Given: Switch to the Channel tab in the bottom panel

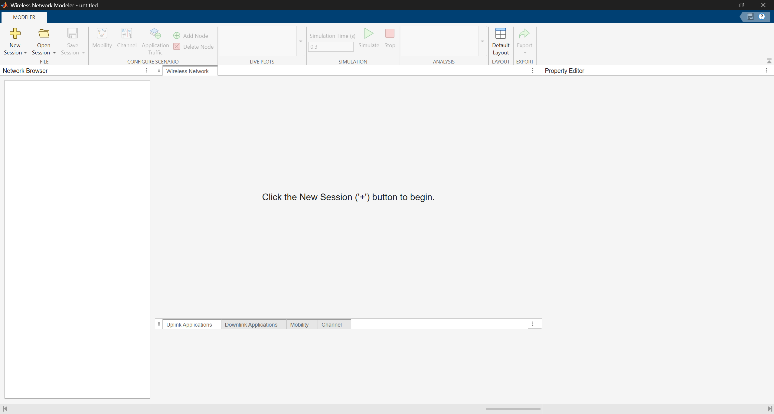Looking at the screenshot, I should click(x=331, y=324).
